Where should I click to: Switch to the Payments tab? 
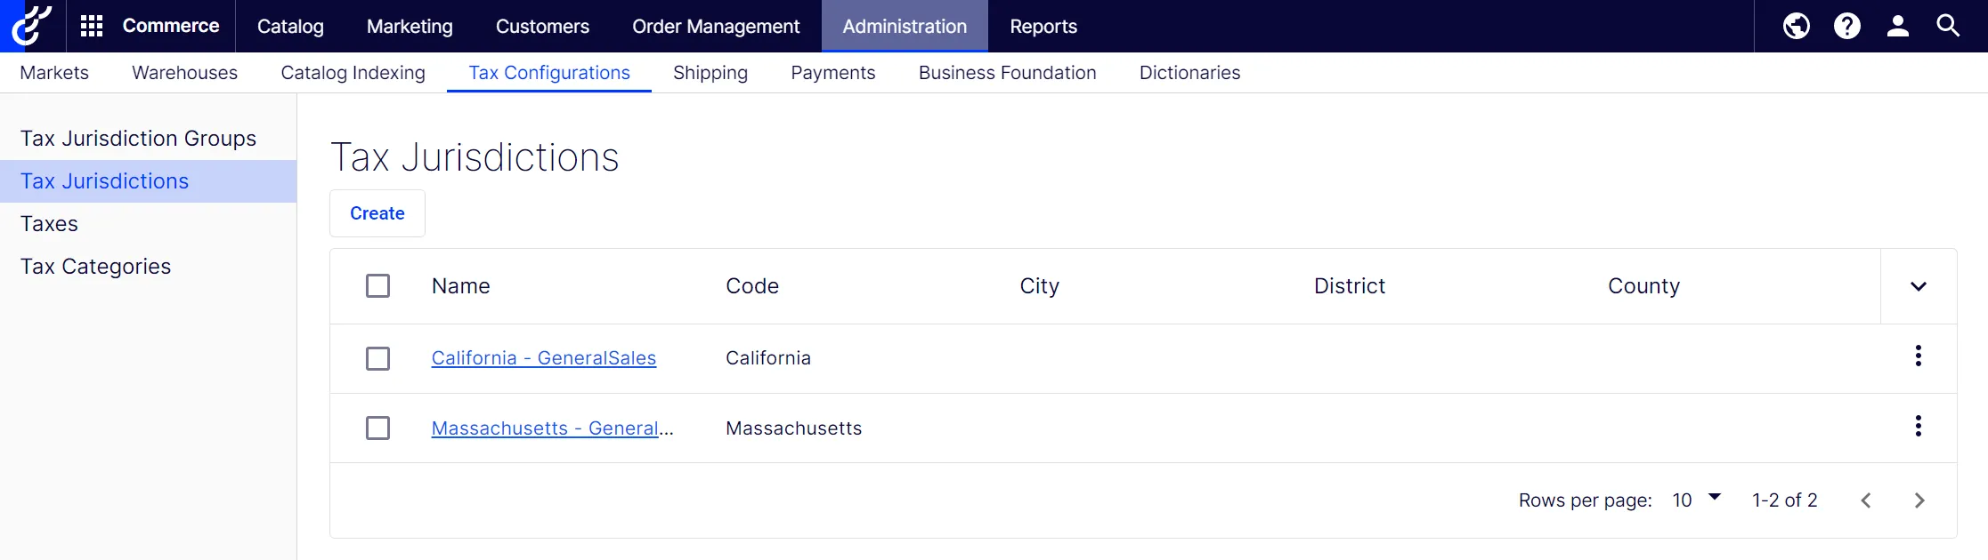(833, 73)
